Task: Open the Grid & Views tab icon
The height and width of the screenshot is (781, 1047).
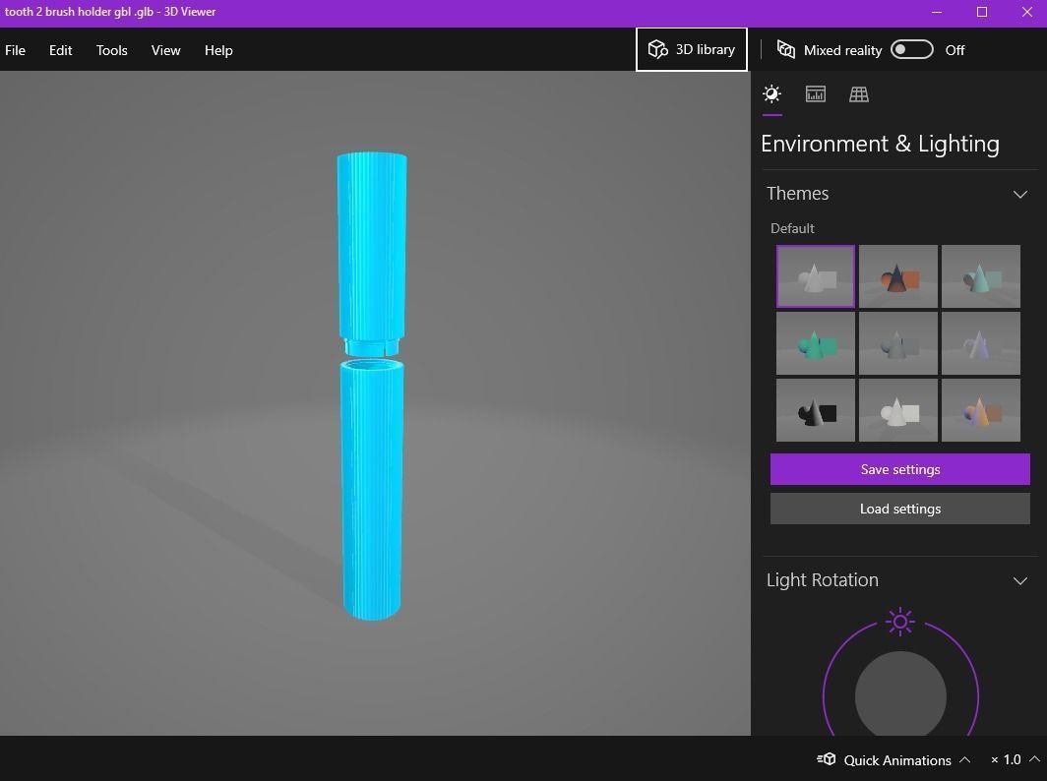Action: 859,94
